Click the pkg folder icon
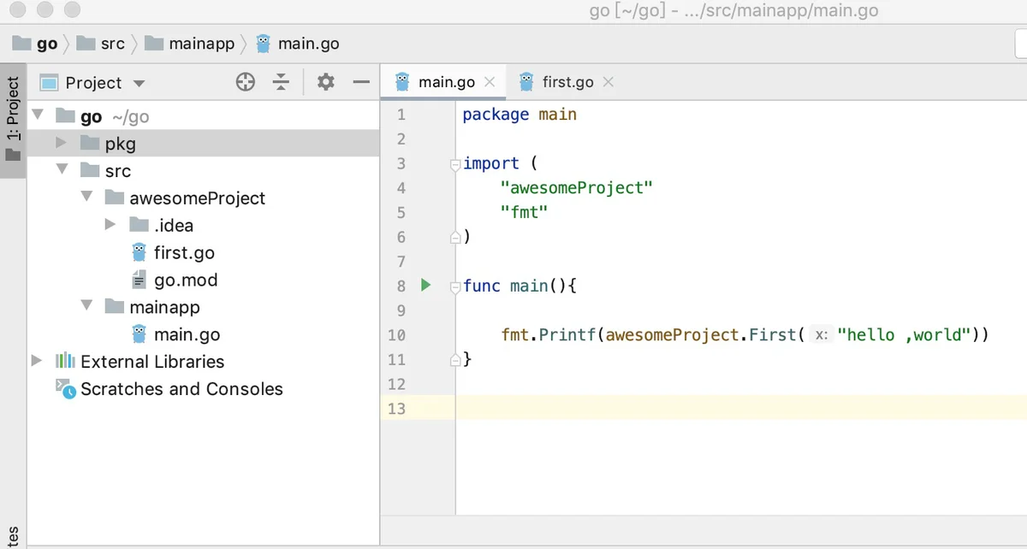 (x=91, y=143)
